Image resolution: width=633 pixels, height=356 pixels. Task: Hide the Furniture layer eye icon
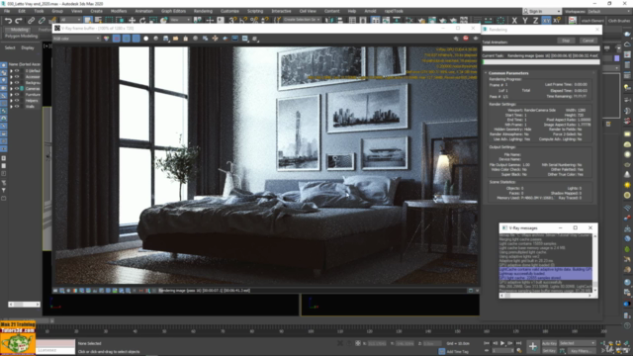click(x=17, y=95)
